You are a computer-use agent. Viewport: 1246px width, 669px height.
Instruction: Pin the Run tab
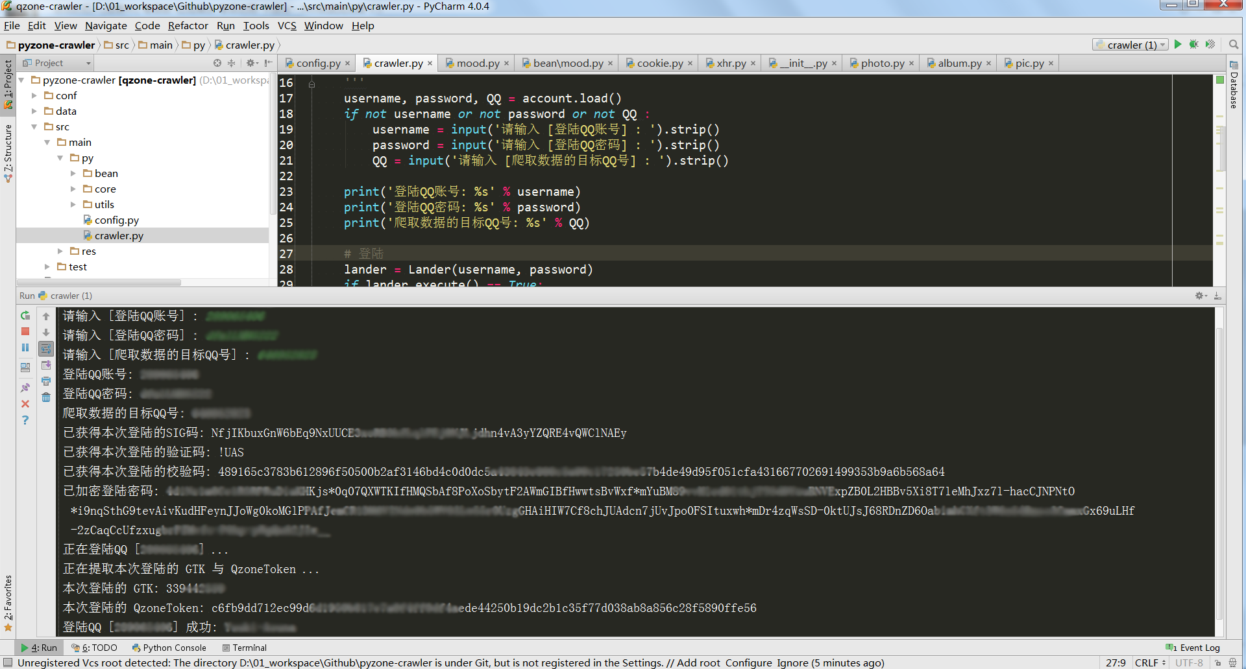click(x=25, y=388)
